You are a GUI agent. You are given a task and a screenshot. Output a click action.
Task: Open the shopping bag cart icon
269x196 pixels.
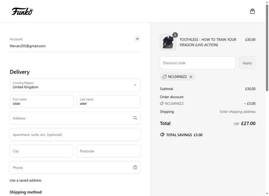pyautogui.click(x=252, y=11)
